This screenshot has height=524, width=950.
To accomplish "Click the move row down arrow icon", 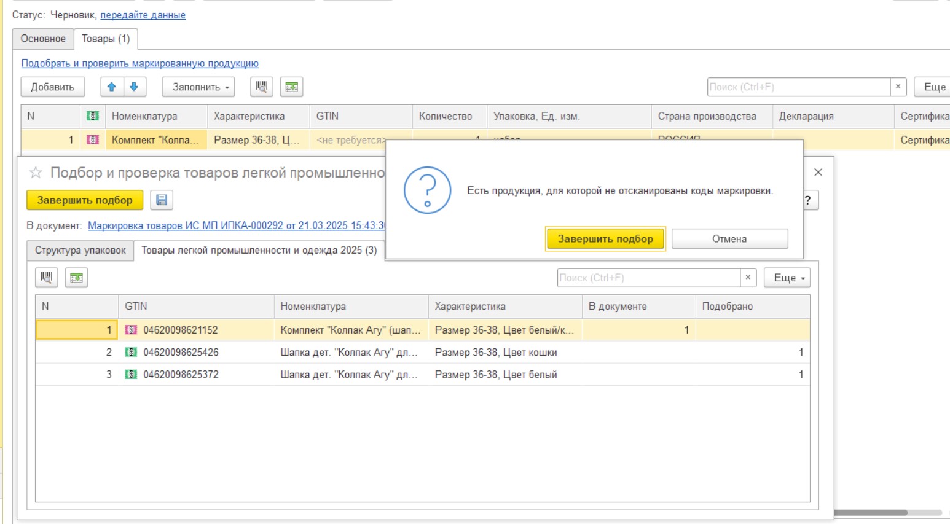I will 134,87.
